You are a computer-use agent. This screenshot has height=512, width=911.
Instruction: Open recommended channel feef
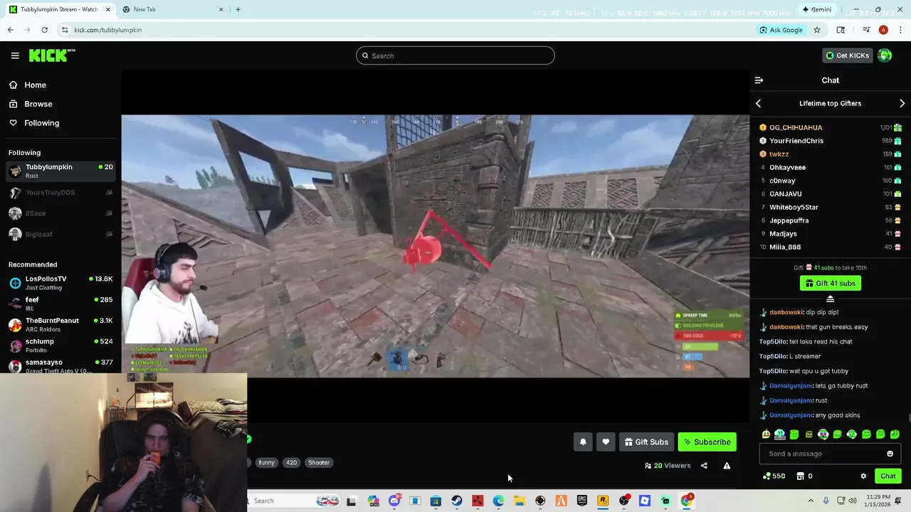(60, 303)
